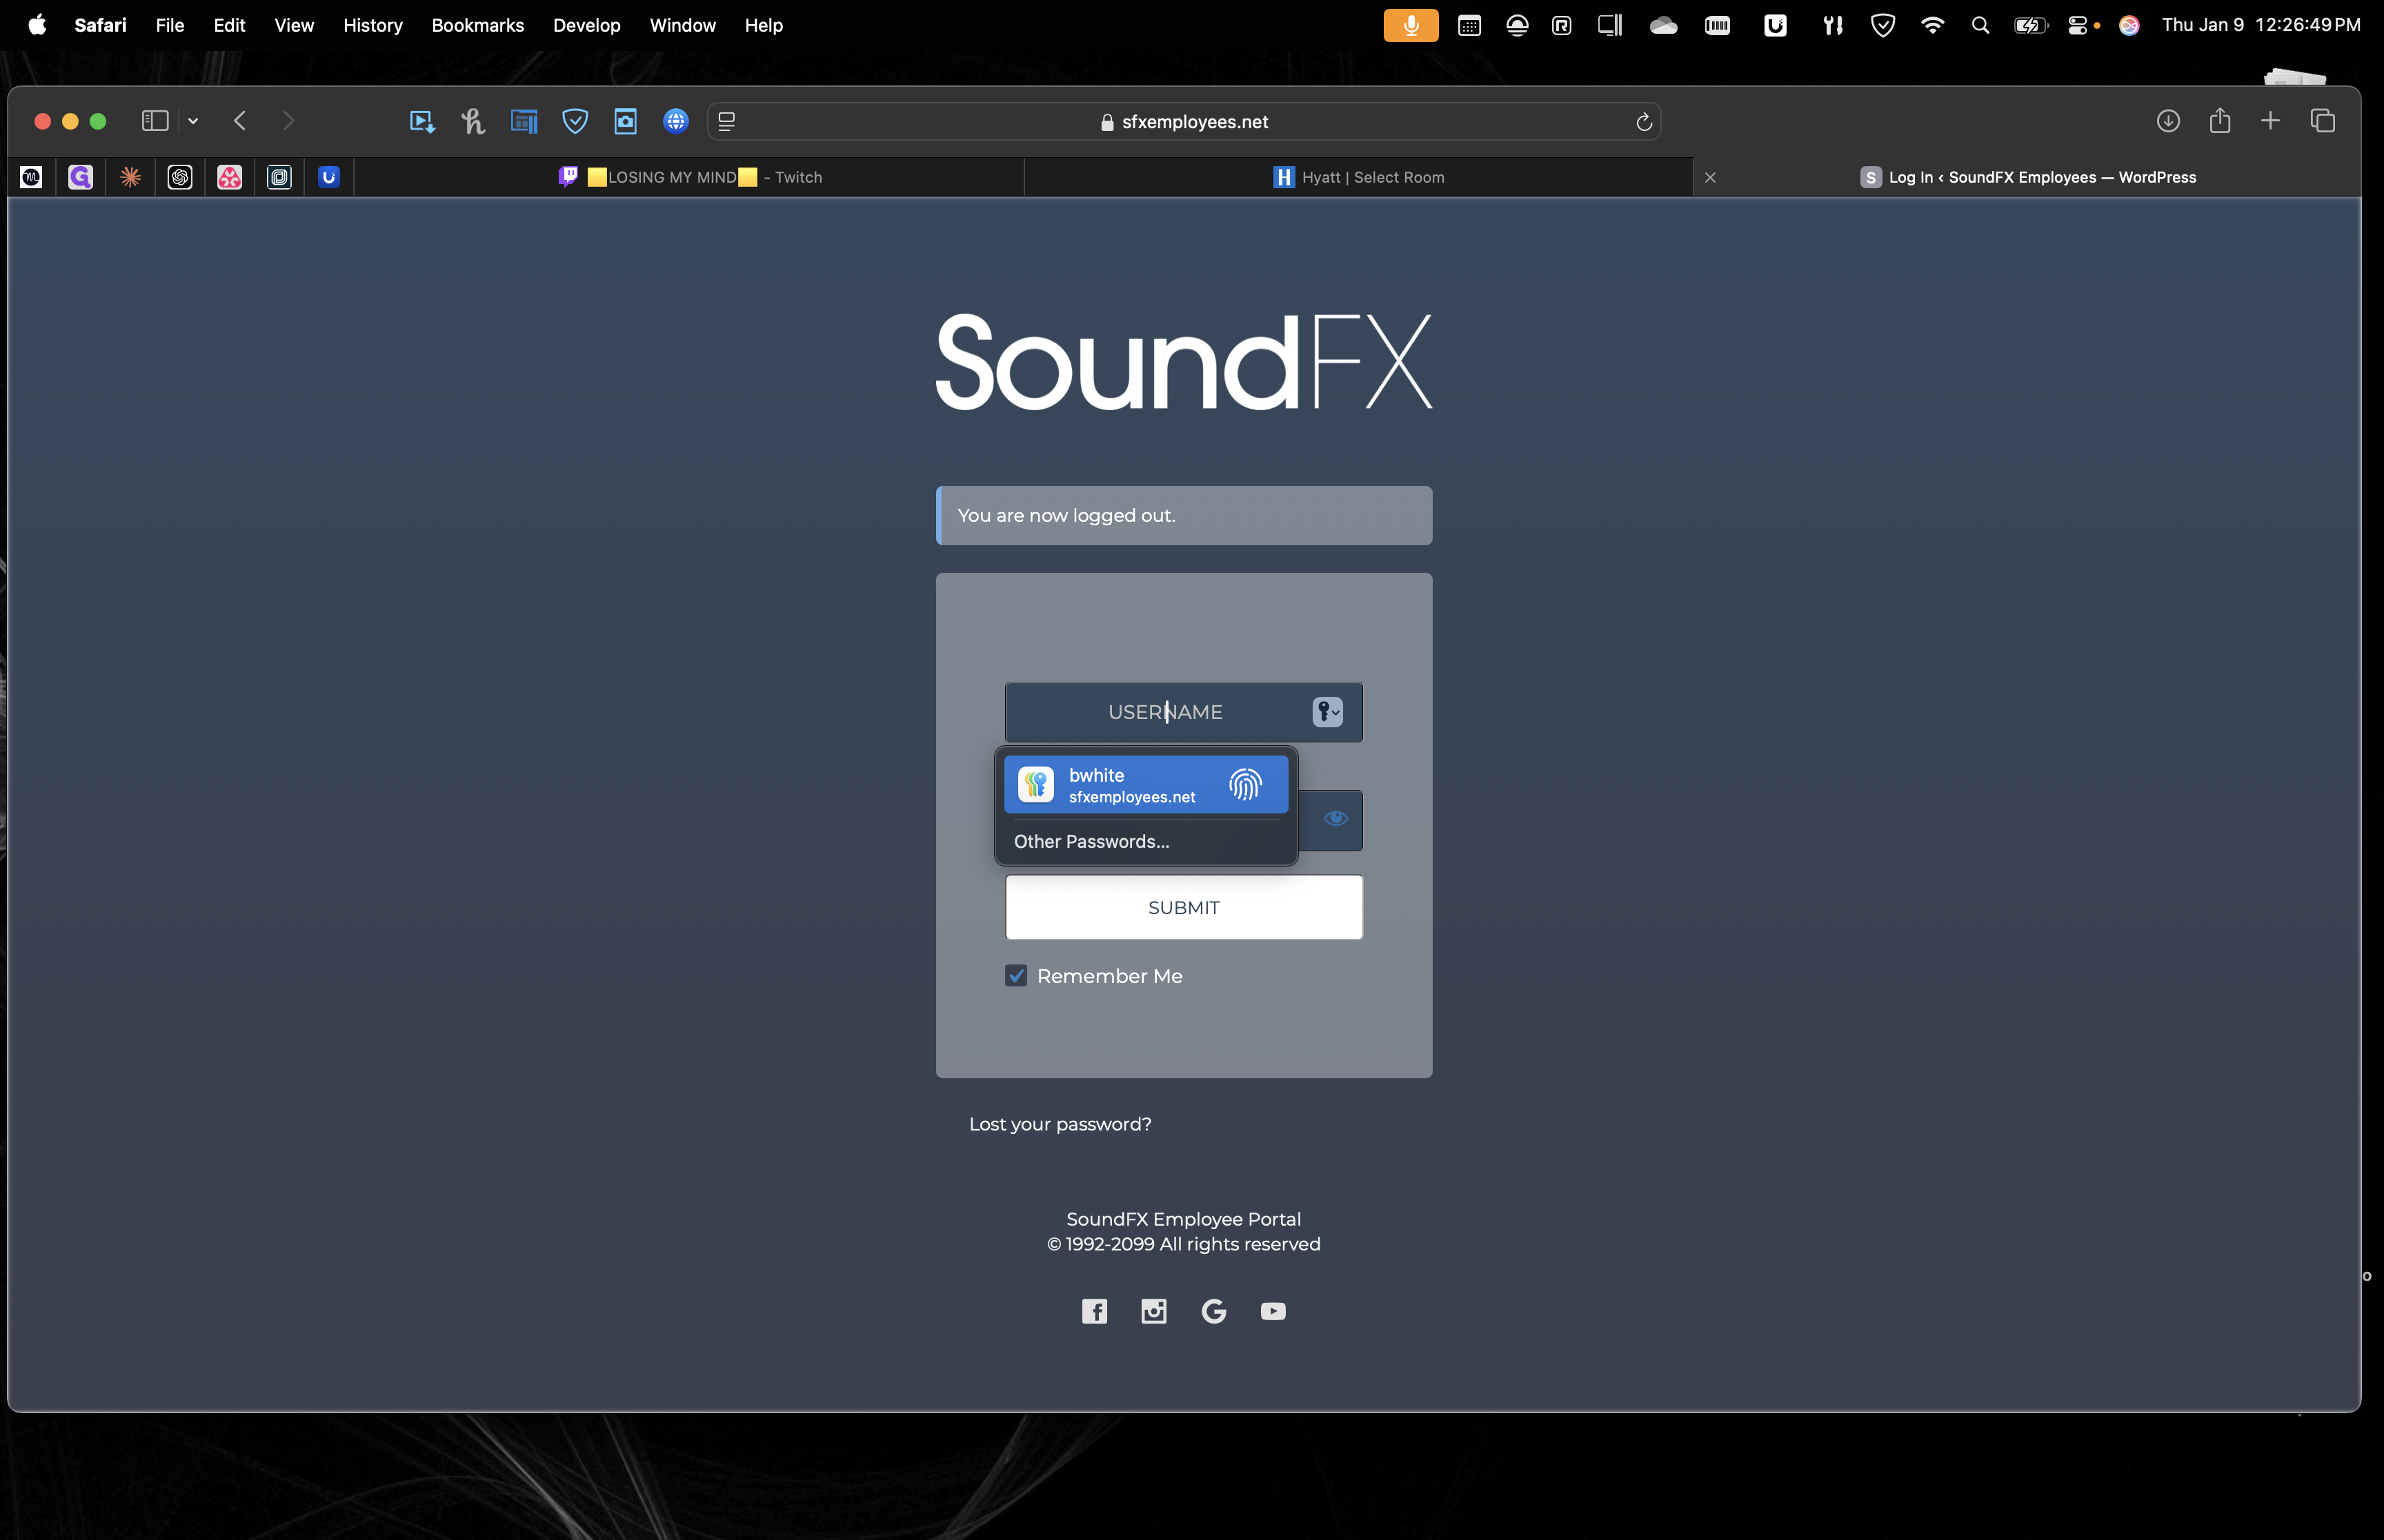Open the first pinned tab with M logo
Image resolution: width=2384 pixels, height=1540 pixels.
[31, 177]
